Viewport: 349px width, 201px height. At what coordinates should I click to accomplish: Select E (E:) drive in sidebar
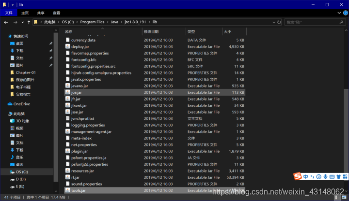(x=20, y=187)
